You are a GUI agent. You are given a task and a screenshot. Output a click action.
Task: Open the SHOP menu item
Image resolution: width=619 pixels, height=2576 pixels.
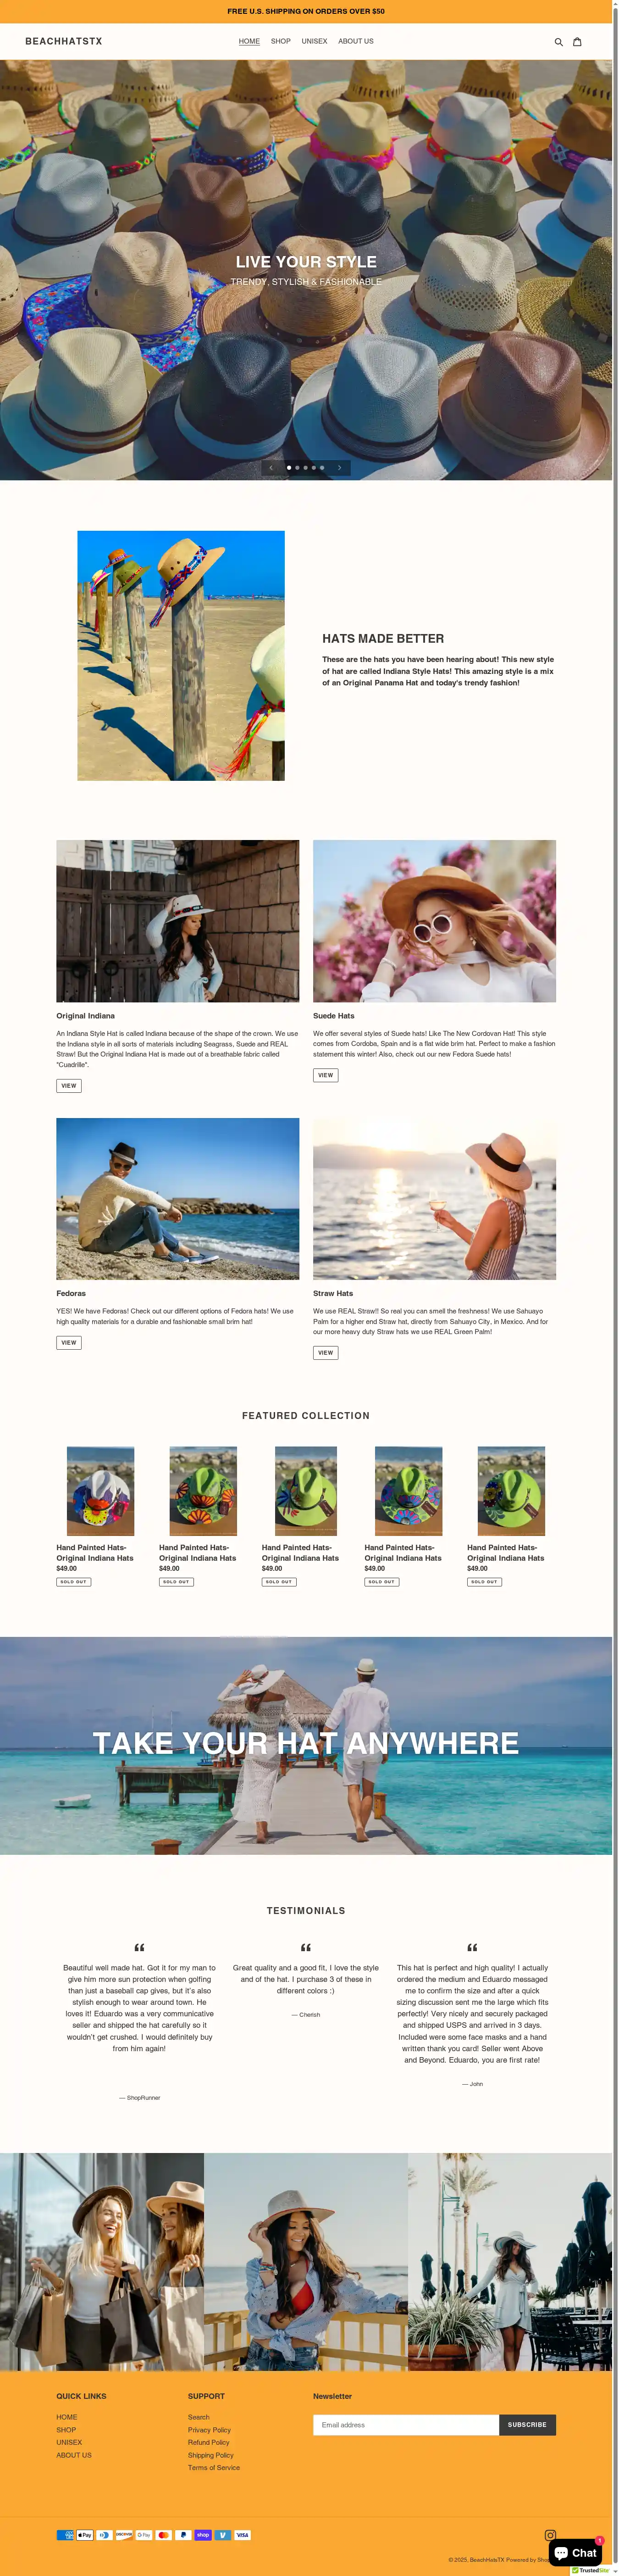pyautogui.click(x=281, y=41)
